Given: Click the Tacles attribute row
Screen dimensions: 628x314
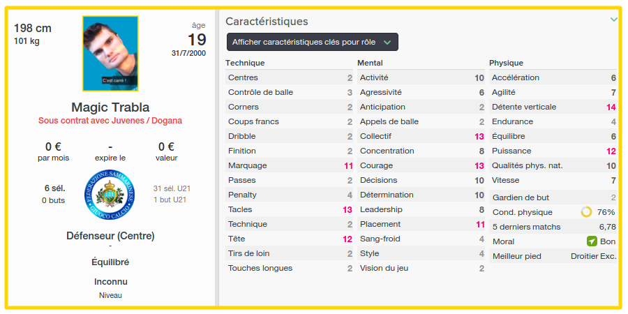Looking at the screenshot, I should point(290,209).
